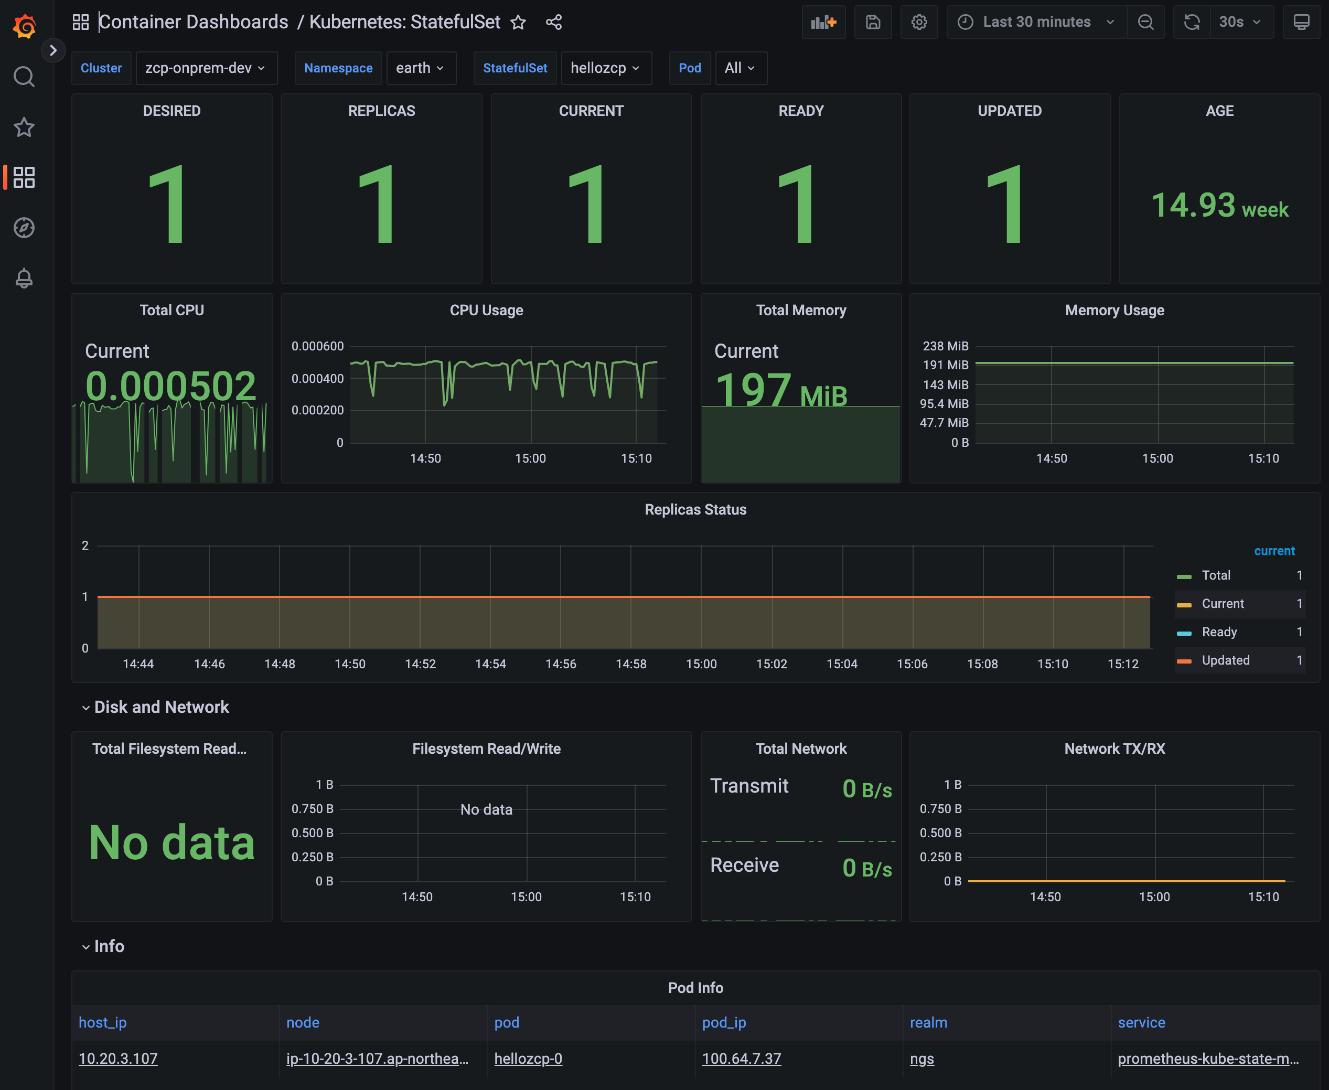This screenshot has width=1329, height=1090.
Task: Star the StatefulSet dashboard
Action: [x=518, y=23]
